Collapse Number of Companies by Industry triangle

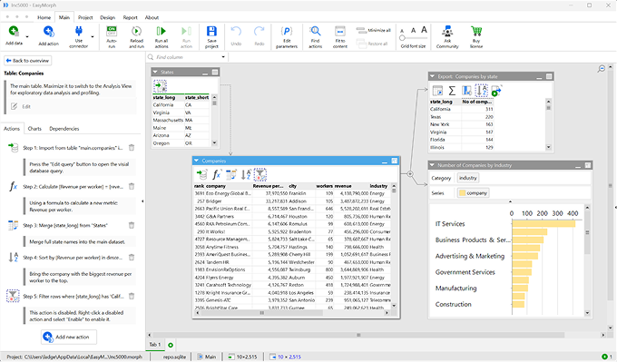click(x=432, y=165)
